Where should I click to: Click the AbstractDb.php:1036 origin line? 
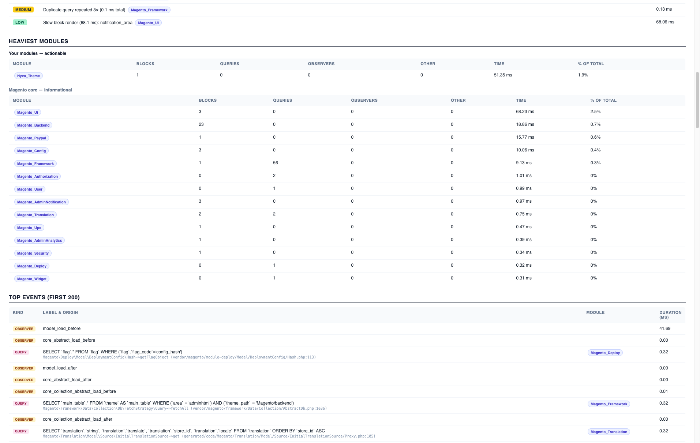[x=185, y=408]
